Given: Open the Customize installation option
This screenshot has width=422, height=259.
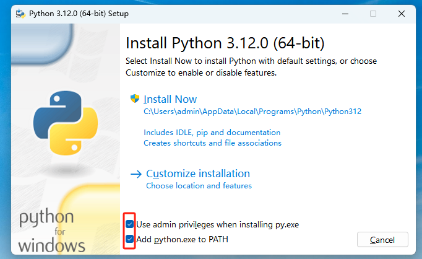Looking at the screenshot, I should 198,173.
